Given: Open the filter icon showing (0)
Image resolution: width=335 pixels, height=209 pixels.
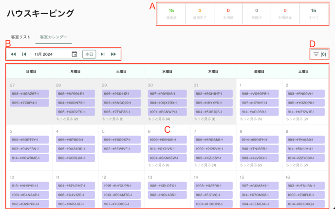Looking at the screenshot, I should (x=319, y=54).
